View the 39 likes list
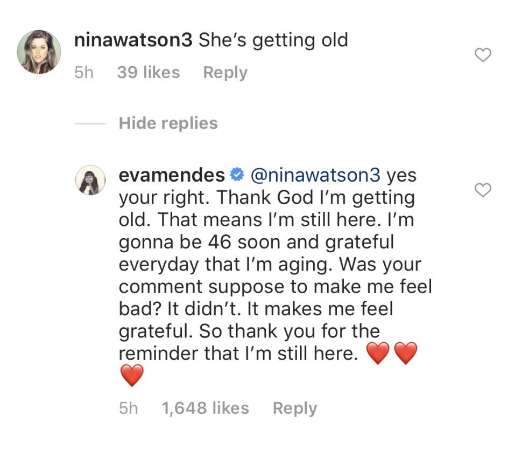Image resolution: width=522 pixels, height=450 pixels. tap(148, 72)
